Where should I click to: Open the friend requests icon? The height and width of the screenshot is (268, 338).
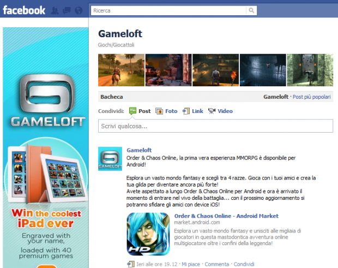tap(55, 10)
